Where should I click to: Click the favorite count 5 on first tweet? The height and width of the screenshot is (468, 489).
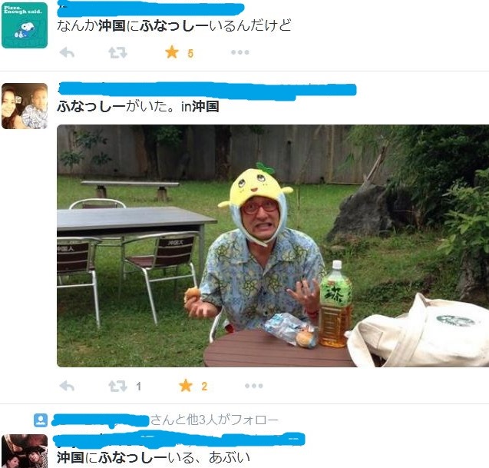click(x=190, y=54)
